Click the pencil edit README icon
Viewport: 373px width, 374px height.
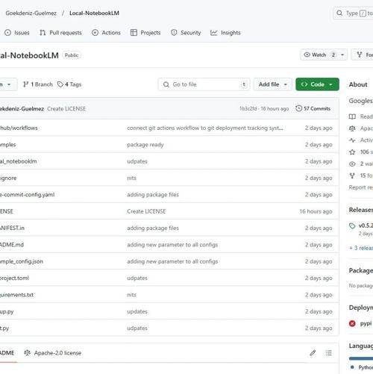[313, 353]
